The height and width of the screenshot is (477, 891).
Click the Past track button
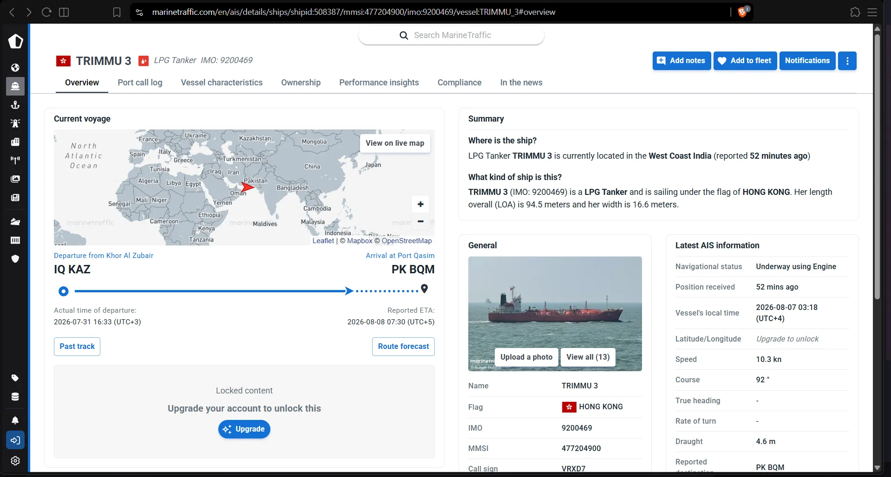coord(77,347)
